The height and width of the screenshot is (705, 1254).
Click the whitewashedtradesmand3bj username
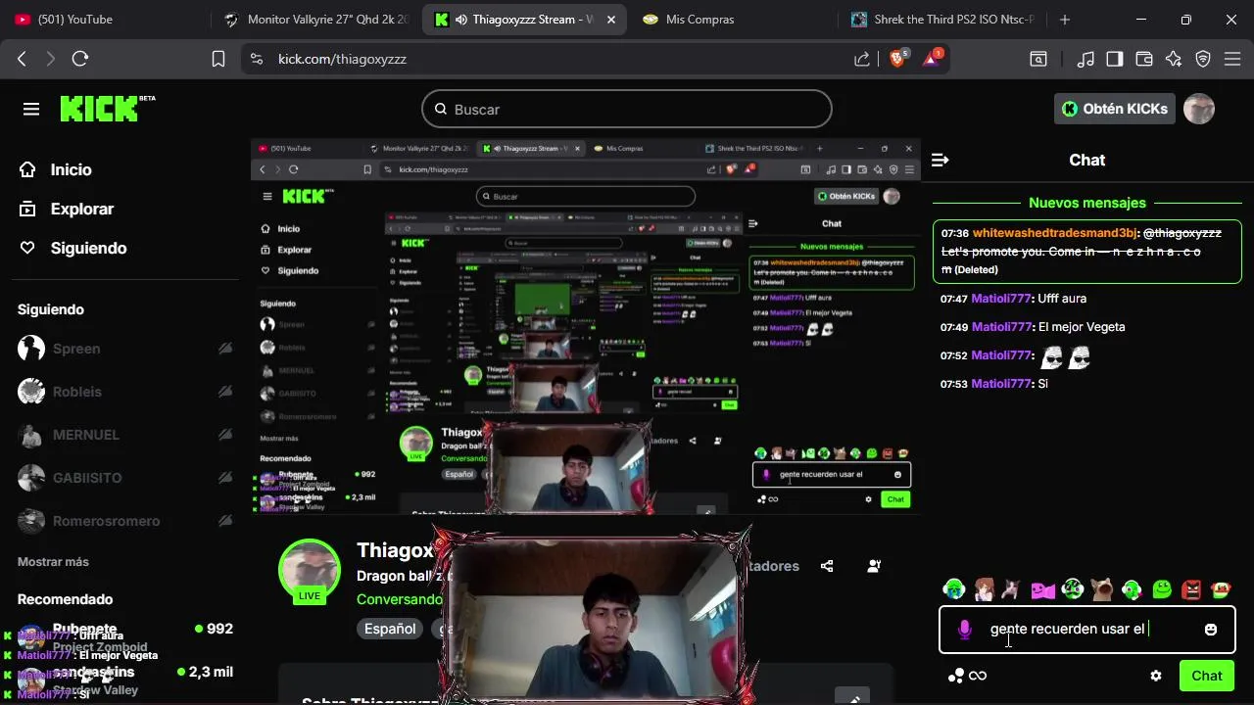tap(1054, 233)
